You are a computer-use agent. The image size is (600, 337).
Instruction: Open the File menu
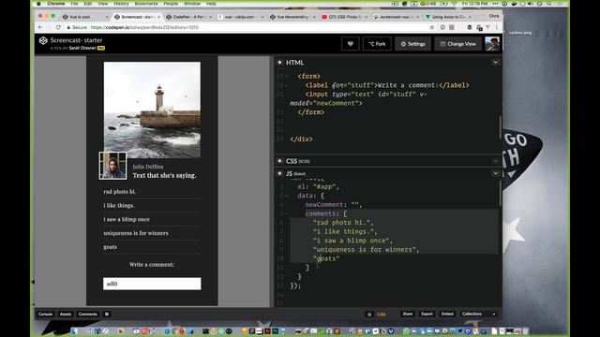pos(74,4)
